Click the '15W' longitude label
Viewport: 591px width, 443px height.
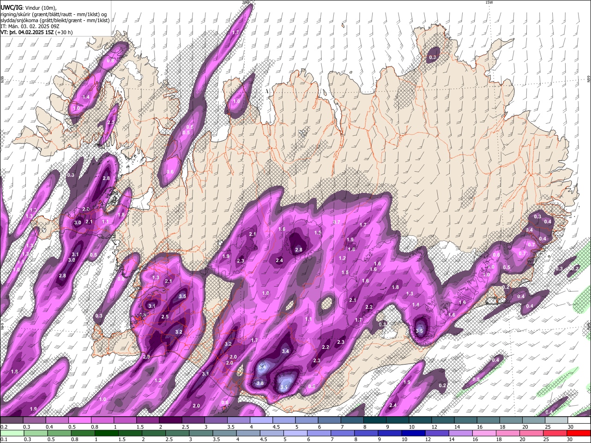(489, 2)
